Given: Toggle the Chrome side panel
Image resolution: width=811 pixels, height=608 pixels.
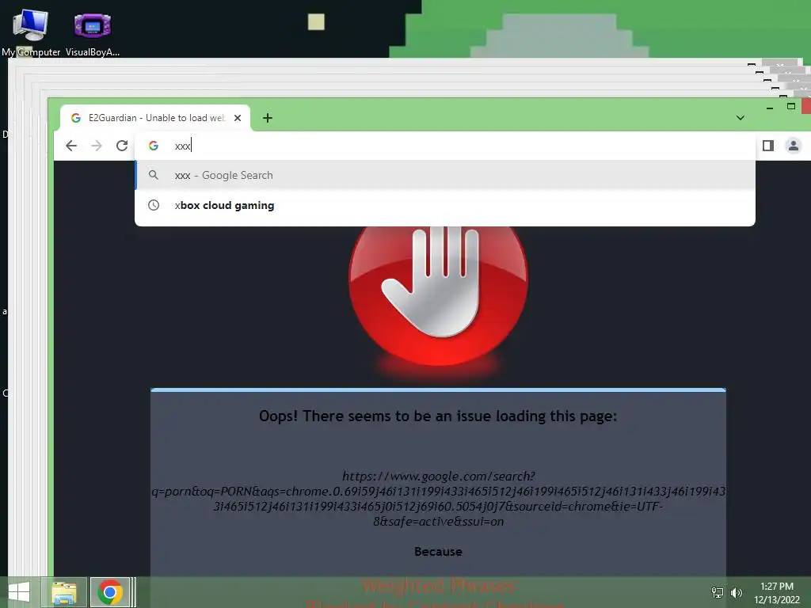Looking at the screenshot, I should click(768, 146).
